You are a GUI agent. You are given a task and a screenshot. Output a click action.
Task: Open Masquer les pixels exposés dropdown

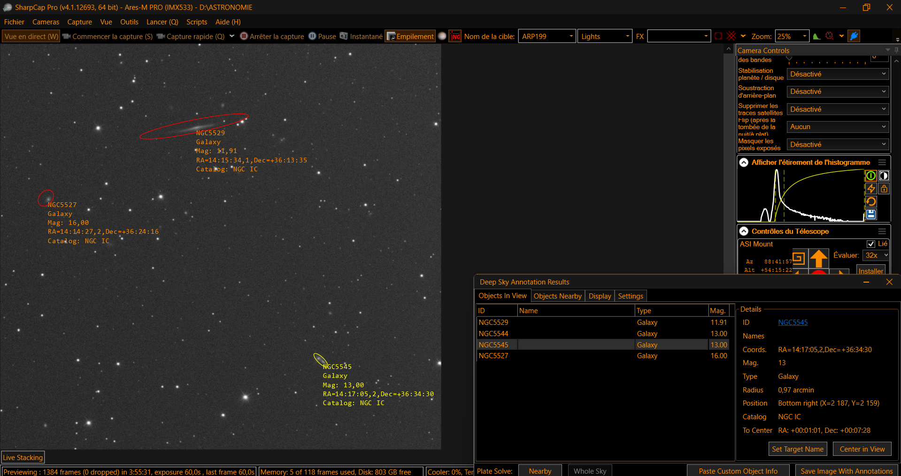(838, 145)
